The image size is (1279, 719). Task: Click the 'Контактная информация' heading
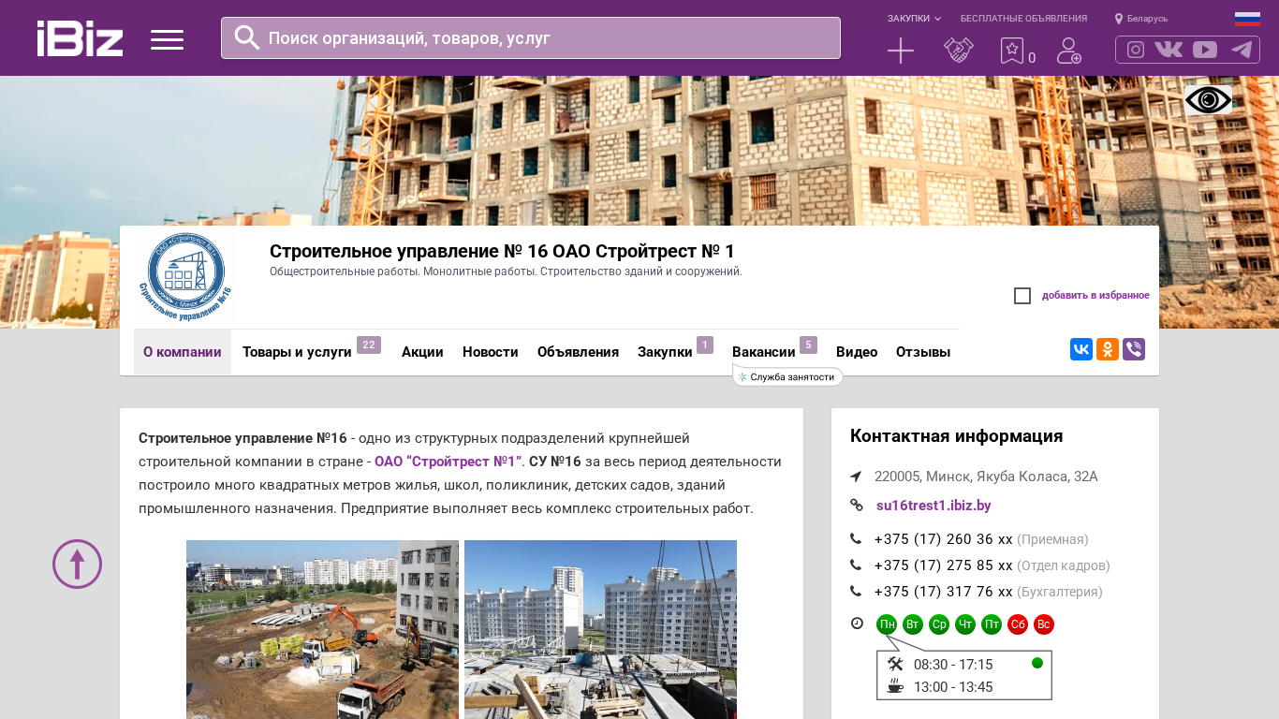956,436
